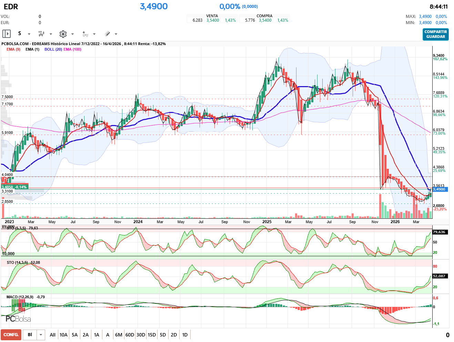
Task: Click the red CONFG. button
Action: [x=11, y=335]
